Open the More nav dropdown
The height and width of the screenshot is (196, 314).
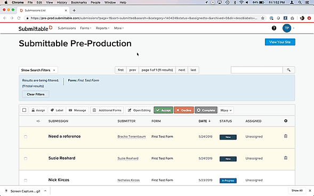pyautogui.click(x=119, y=28)
